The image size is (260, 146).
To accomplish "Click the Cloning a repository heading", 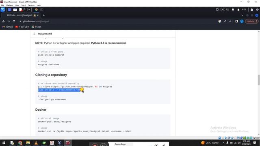I will [51, 75].
